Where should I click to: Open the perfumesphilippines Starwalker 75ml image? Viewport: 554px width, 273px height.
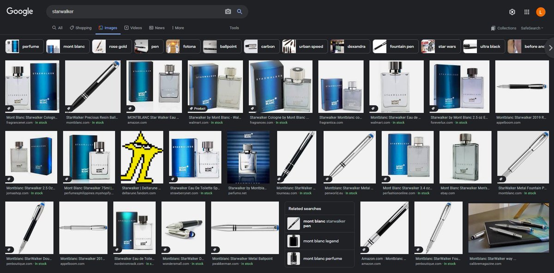pyautogui.click(x=89, y=157)
